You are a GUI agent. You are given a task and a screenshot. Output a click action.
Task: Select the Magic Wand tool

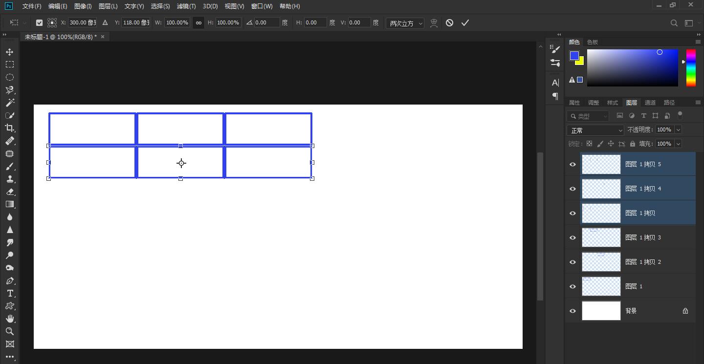[x=10, y=103]
